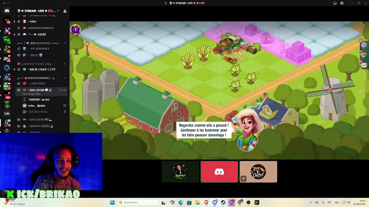Open the game settings gear icon
Image resolution: width=369 pixels, height=207 pixels.
pyautogui.click(x=364, y=45)
